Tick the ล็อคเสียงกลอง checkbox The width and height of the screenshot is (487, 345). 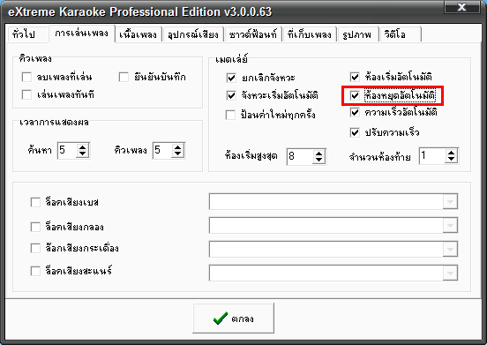click(x=35, y=227)
